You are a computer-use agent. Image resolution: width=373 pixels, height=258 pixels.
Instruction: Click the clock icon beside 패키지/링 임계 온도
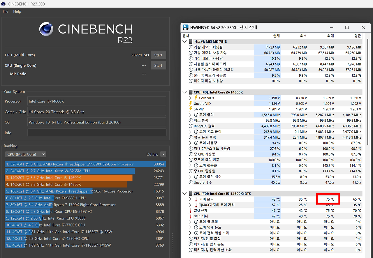(191, 244)
